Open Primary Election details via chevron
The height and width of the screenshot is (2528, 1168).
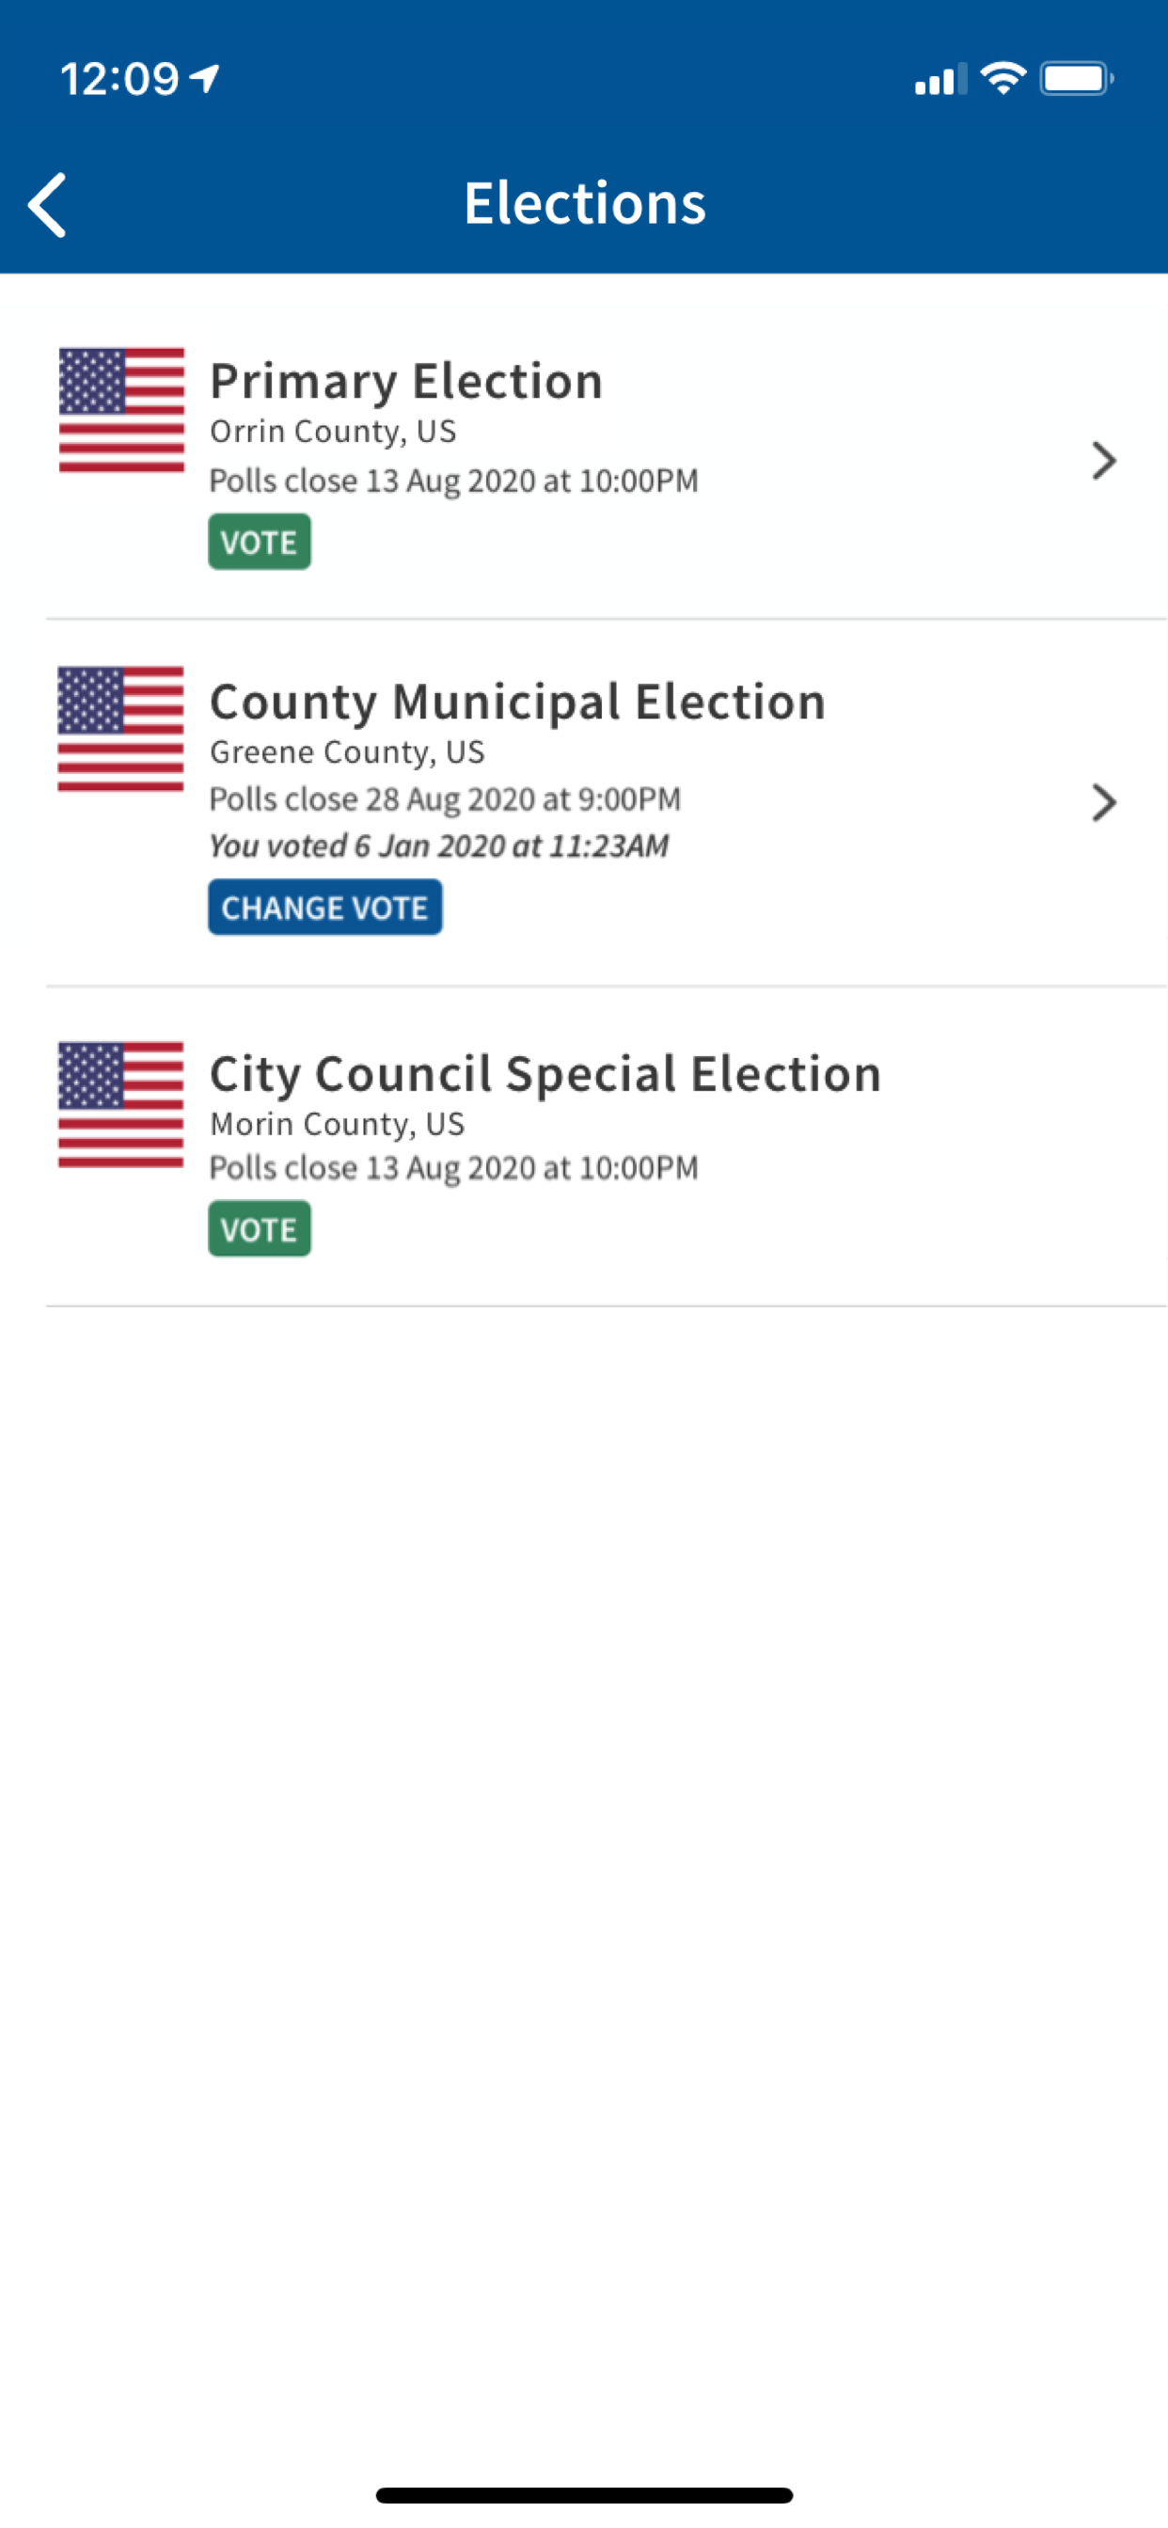point(1103,460)
